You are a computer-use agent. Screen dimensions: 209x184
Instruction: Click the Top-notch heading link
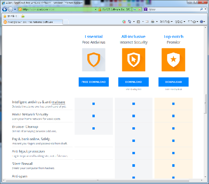173,37
